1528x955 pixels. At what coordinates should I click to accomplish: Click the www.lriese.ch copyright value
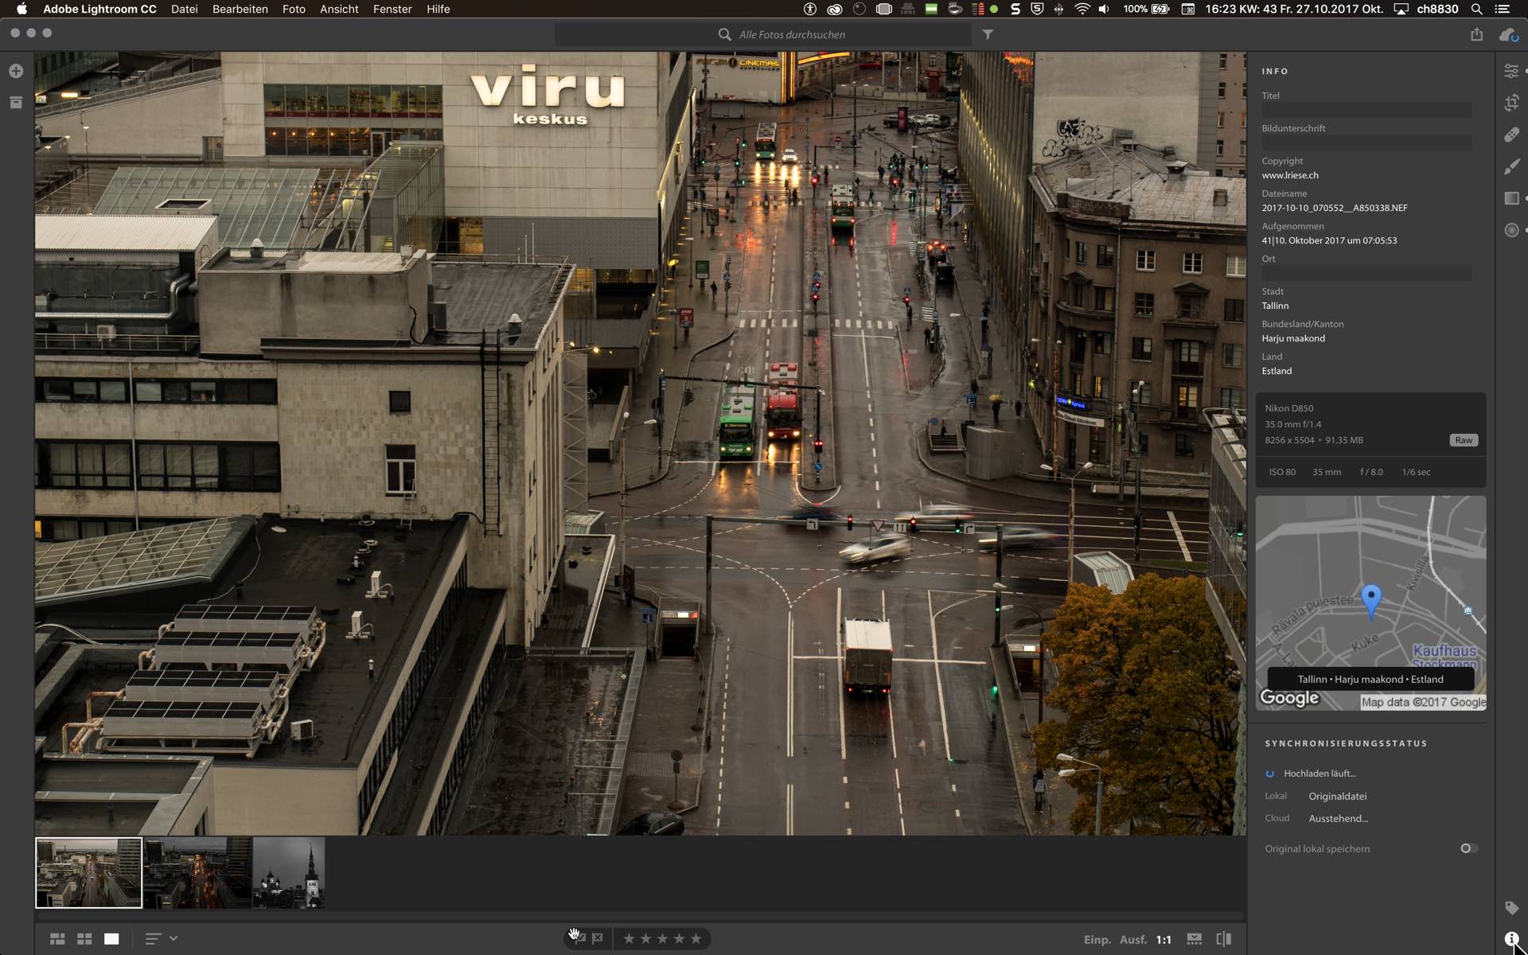click(x=1289, y=175)
